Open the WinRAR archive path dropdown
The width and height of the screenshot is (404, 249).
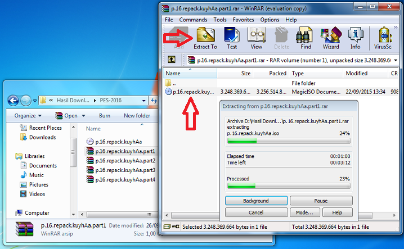pyautogui.click(x=396, y=60)
